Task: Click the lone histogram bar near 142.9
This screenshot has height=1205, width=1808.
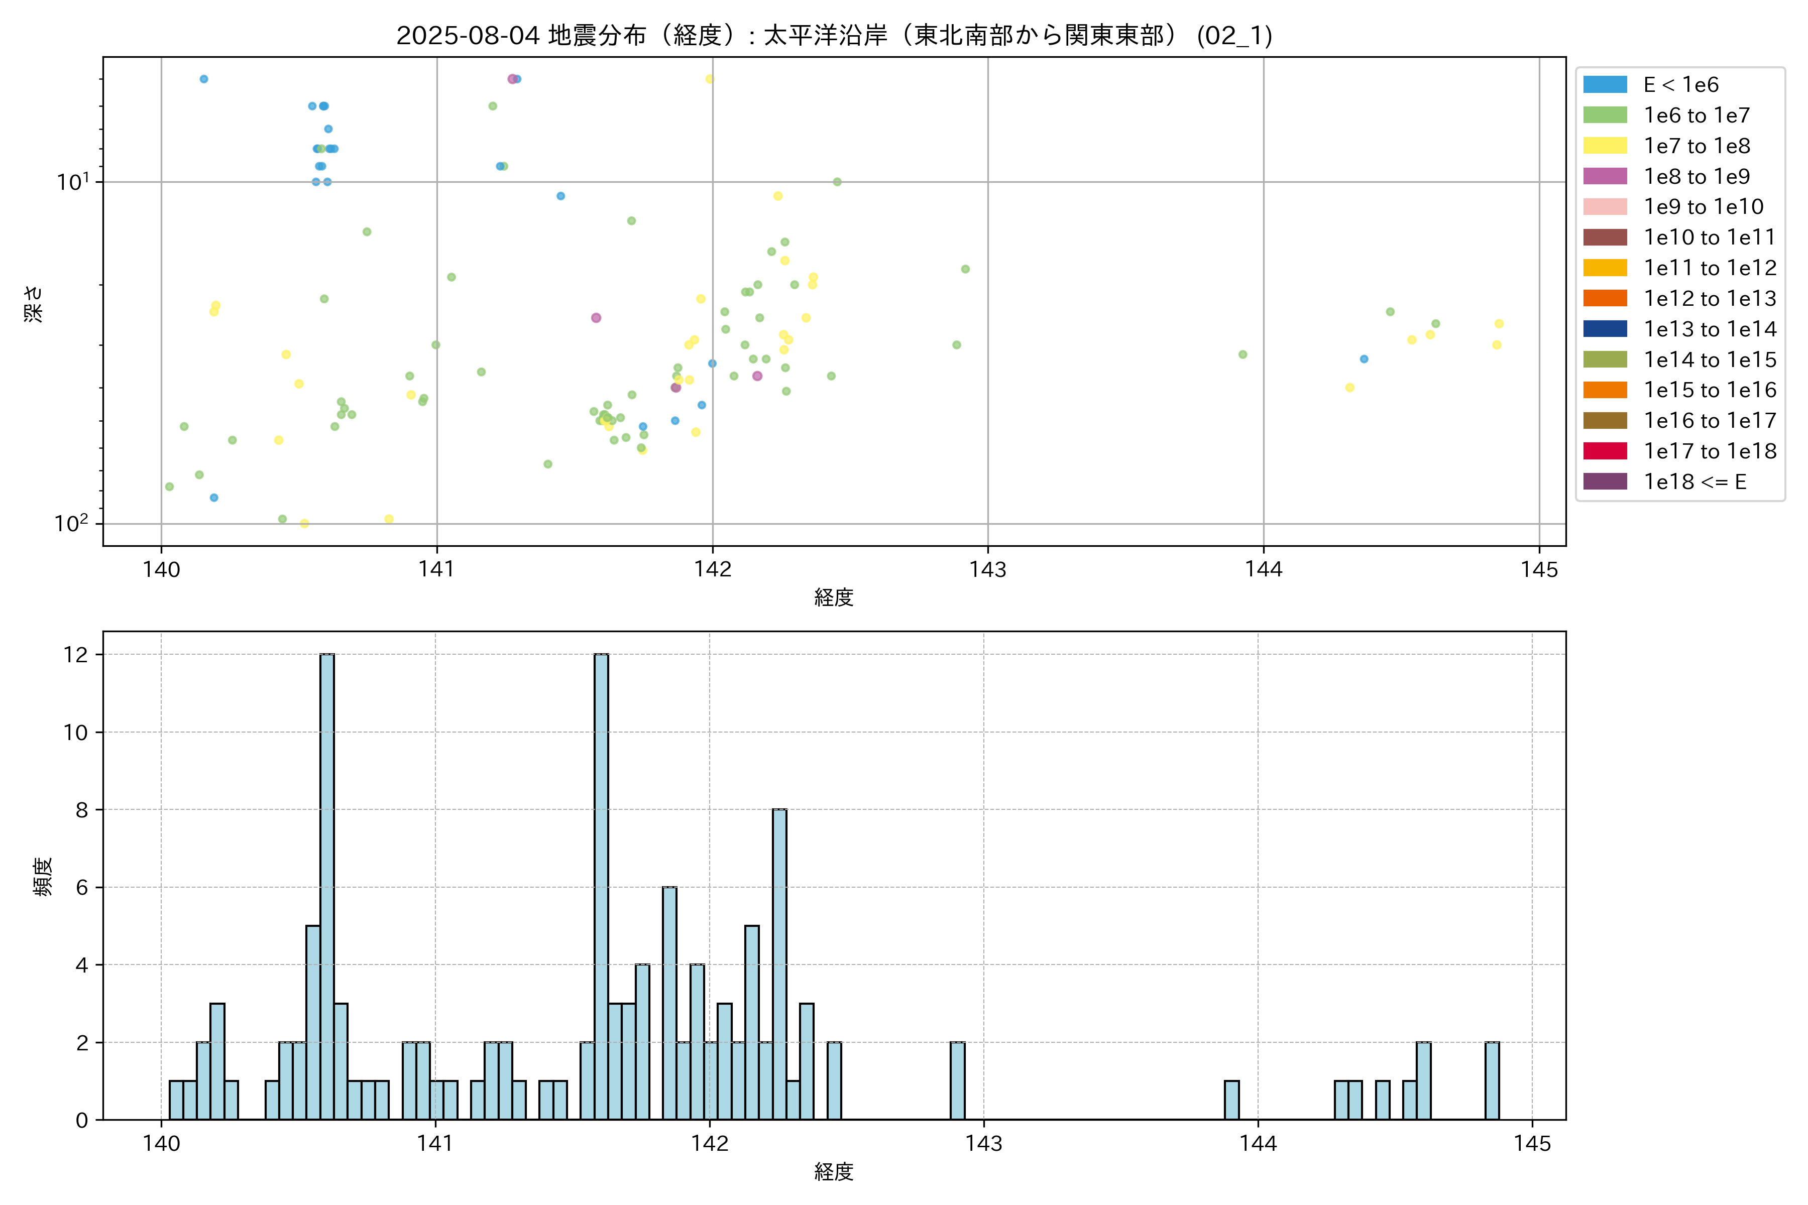Action: pyautogui.click(x=957, y=1080)
